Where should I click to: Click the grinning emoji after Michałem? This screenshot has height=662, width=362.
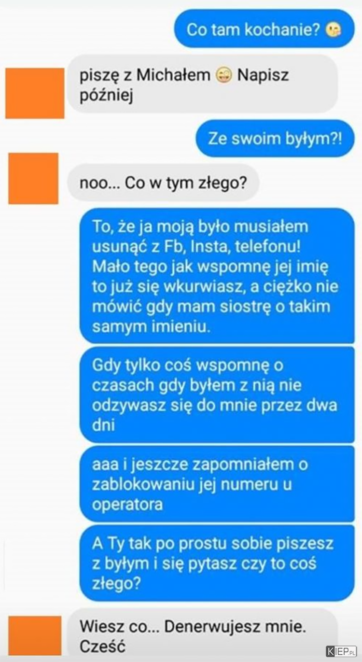click(x=224, y=75)
